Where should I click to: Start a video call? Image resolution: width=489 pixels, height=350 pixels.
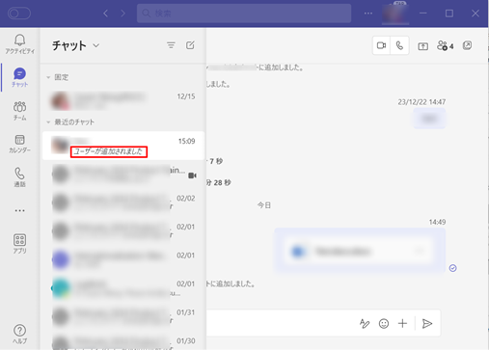[x=381, y=45]
